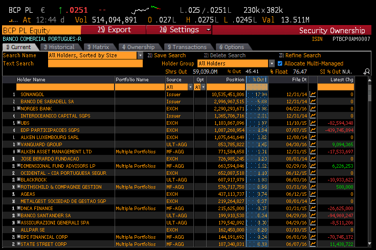376x250 pixels.
Task: Open chart icon for BANCO SANTANDER SA row
Action: [313, 215]
